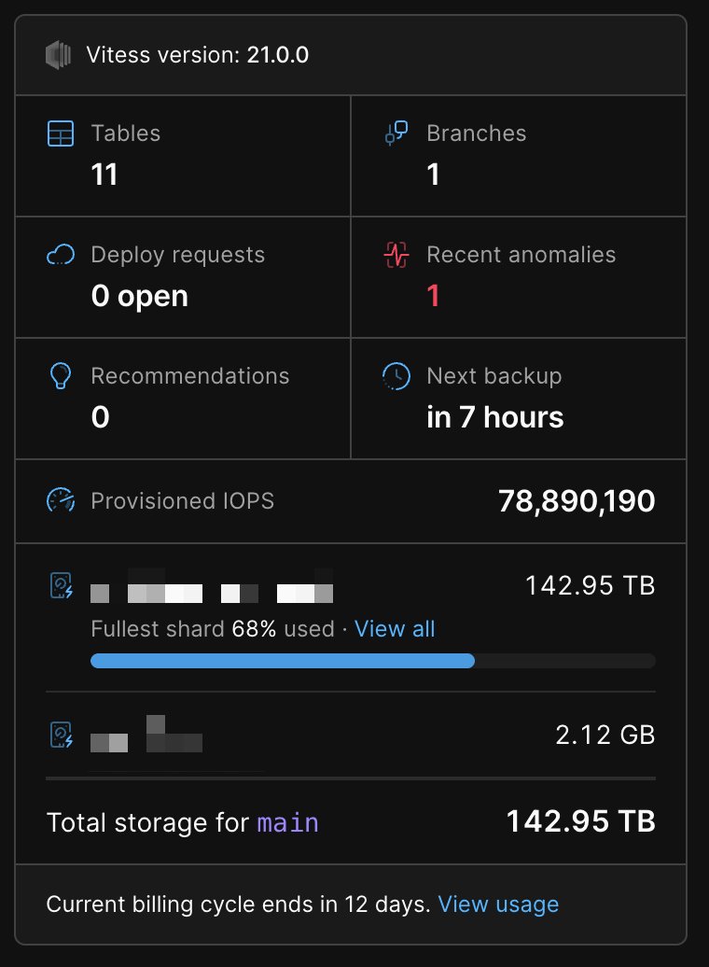Click the Provisioned IOPS gauge icon
The width and height of the screenshot is (709, 967).
(x=61, y=500)
